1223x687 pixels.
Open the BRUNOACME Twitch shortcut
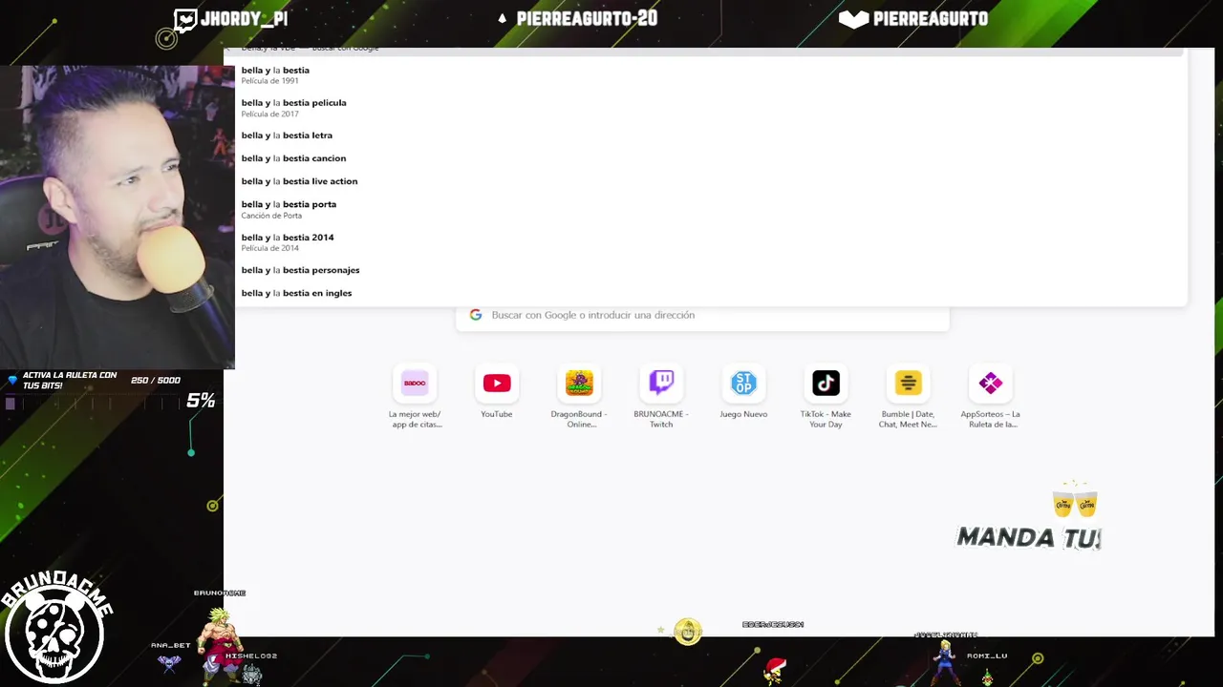click(661, 384)
